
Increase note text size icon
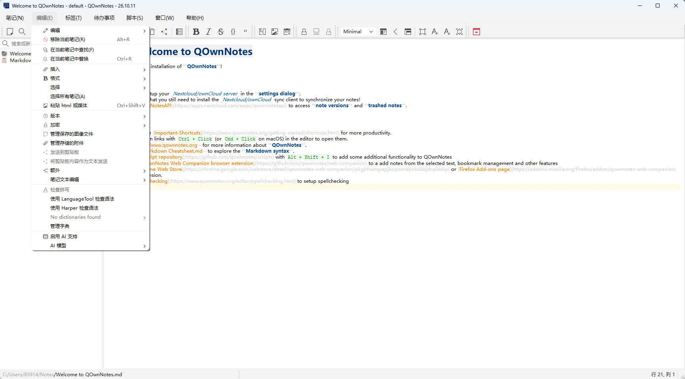tap(434, 32)
